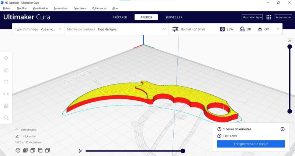Click the print profile settings sliders icon

coord(176,29)
